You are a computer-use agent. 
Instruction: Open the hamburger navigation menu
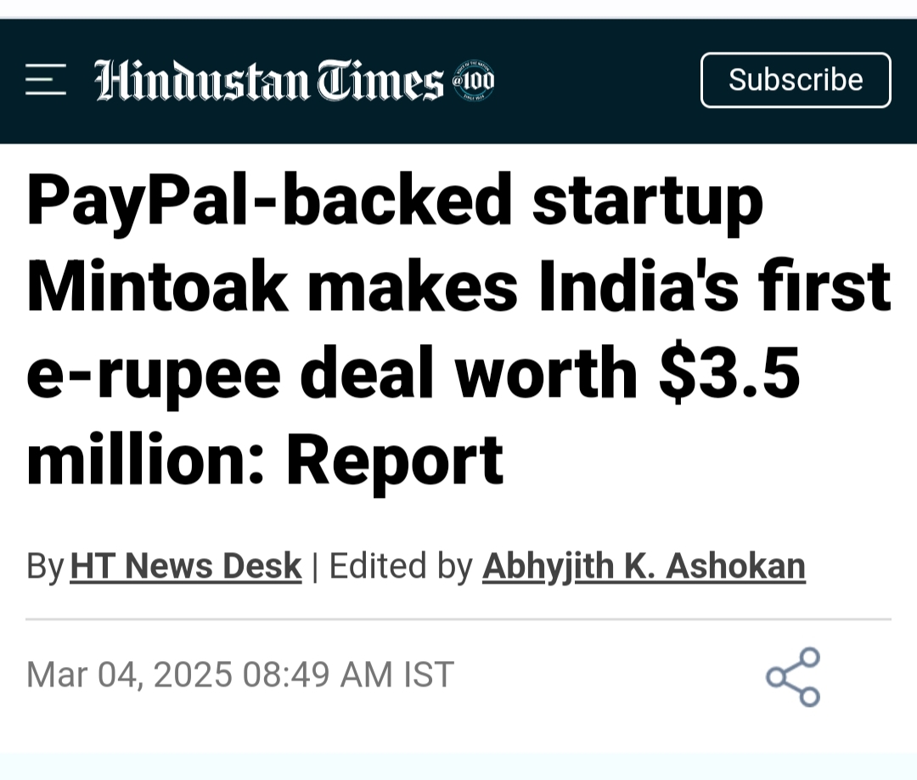(46, 80)
